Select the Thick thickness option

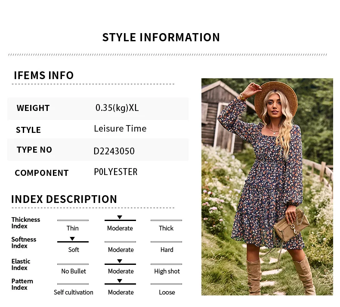[x=166, y=228]
